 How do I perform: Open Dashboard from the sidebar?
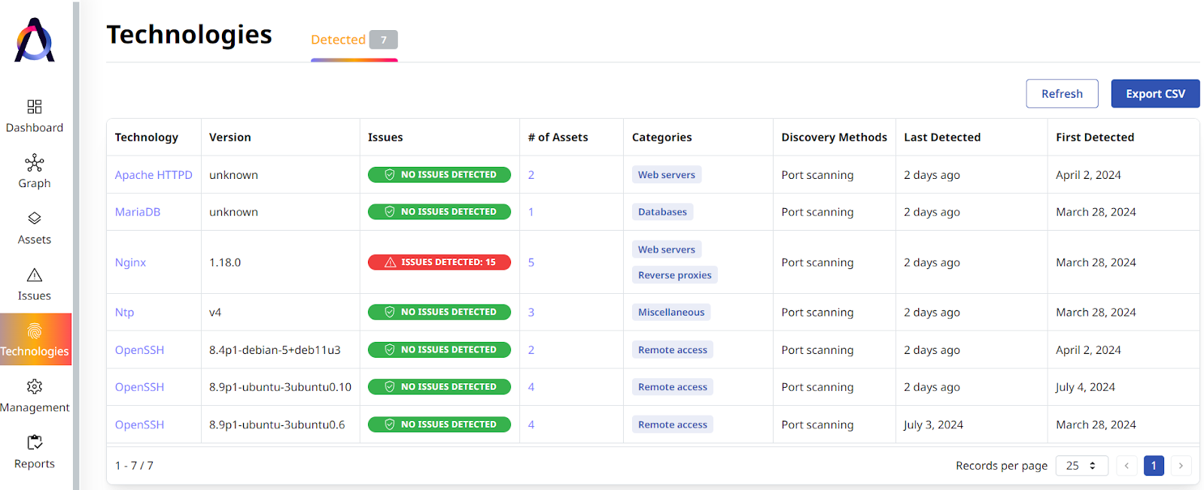point(35,116)
